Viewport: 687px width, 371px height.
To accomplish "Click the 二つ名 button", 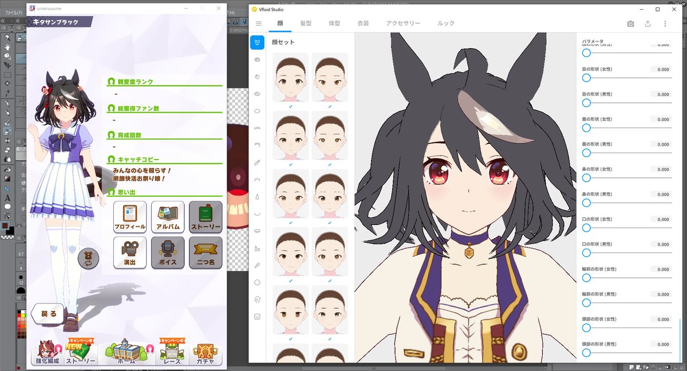I will pyautogui.click(x=206, y=252).
